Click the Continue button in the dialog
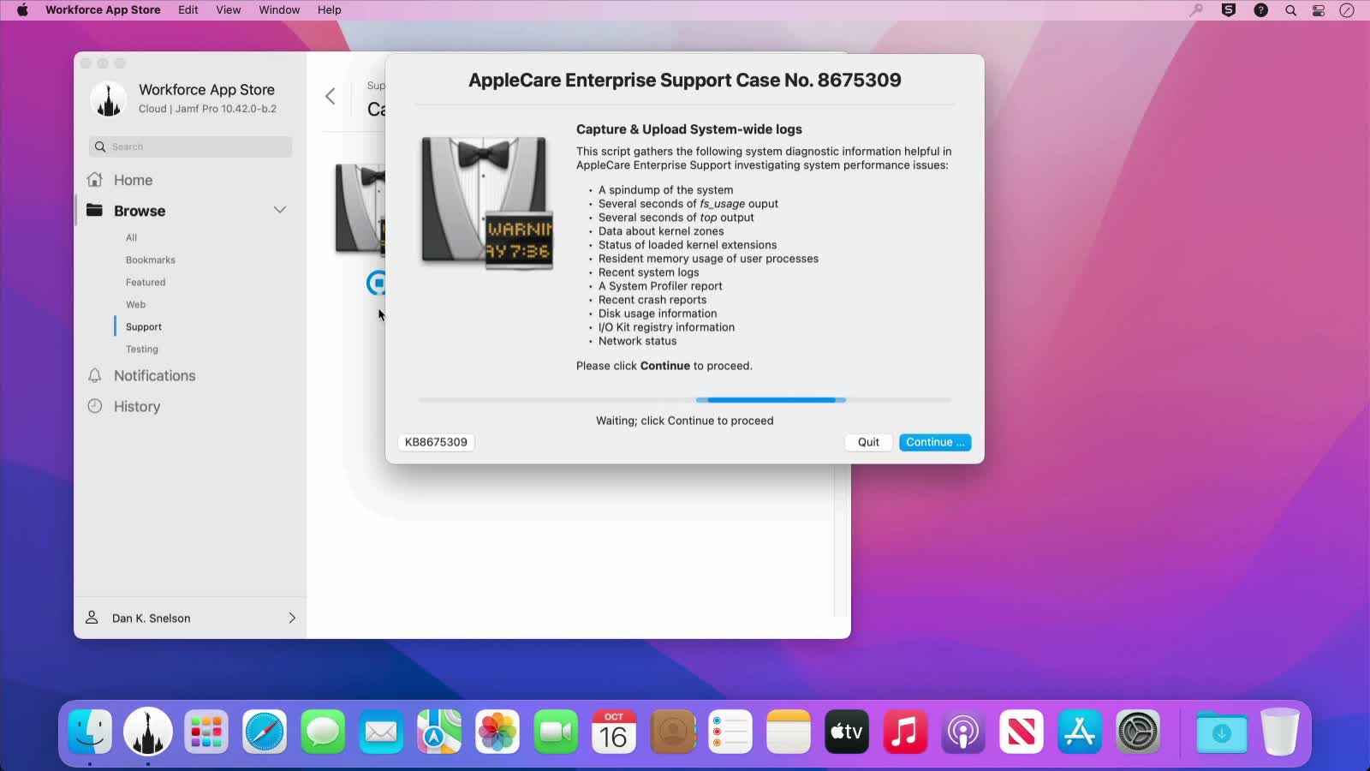The height and width of the screenshot is (771, 1370). [x=934, y=442]
